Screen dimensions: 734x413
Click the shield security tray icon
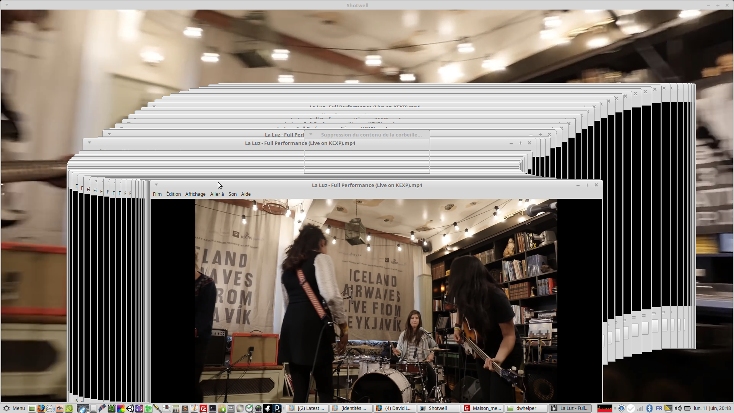coord(622,408)
